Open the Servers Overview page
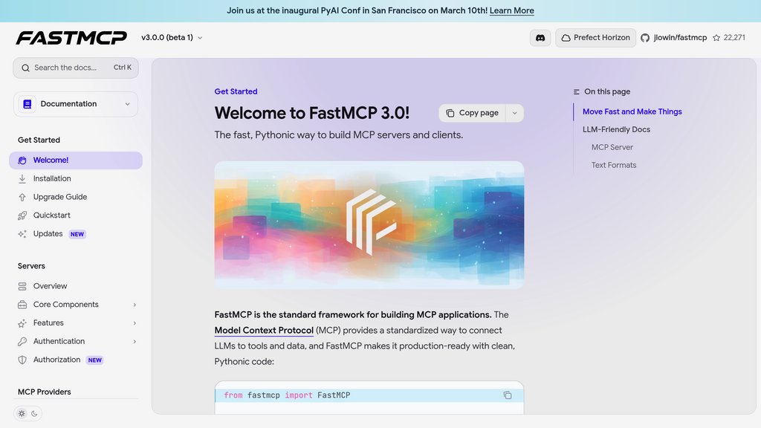Screen dimensions: 761x428 [50, 286]
